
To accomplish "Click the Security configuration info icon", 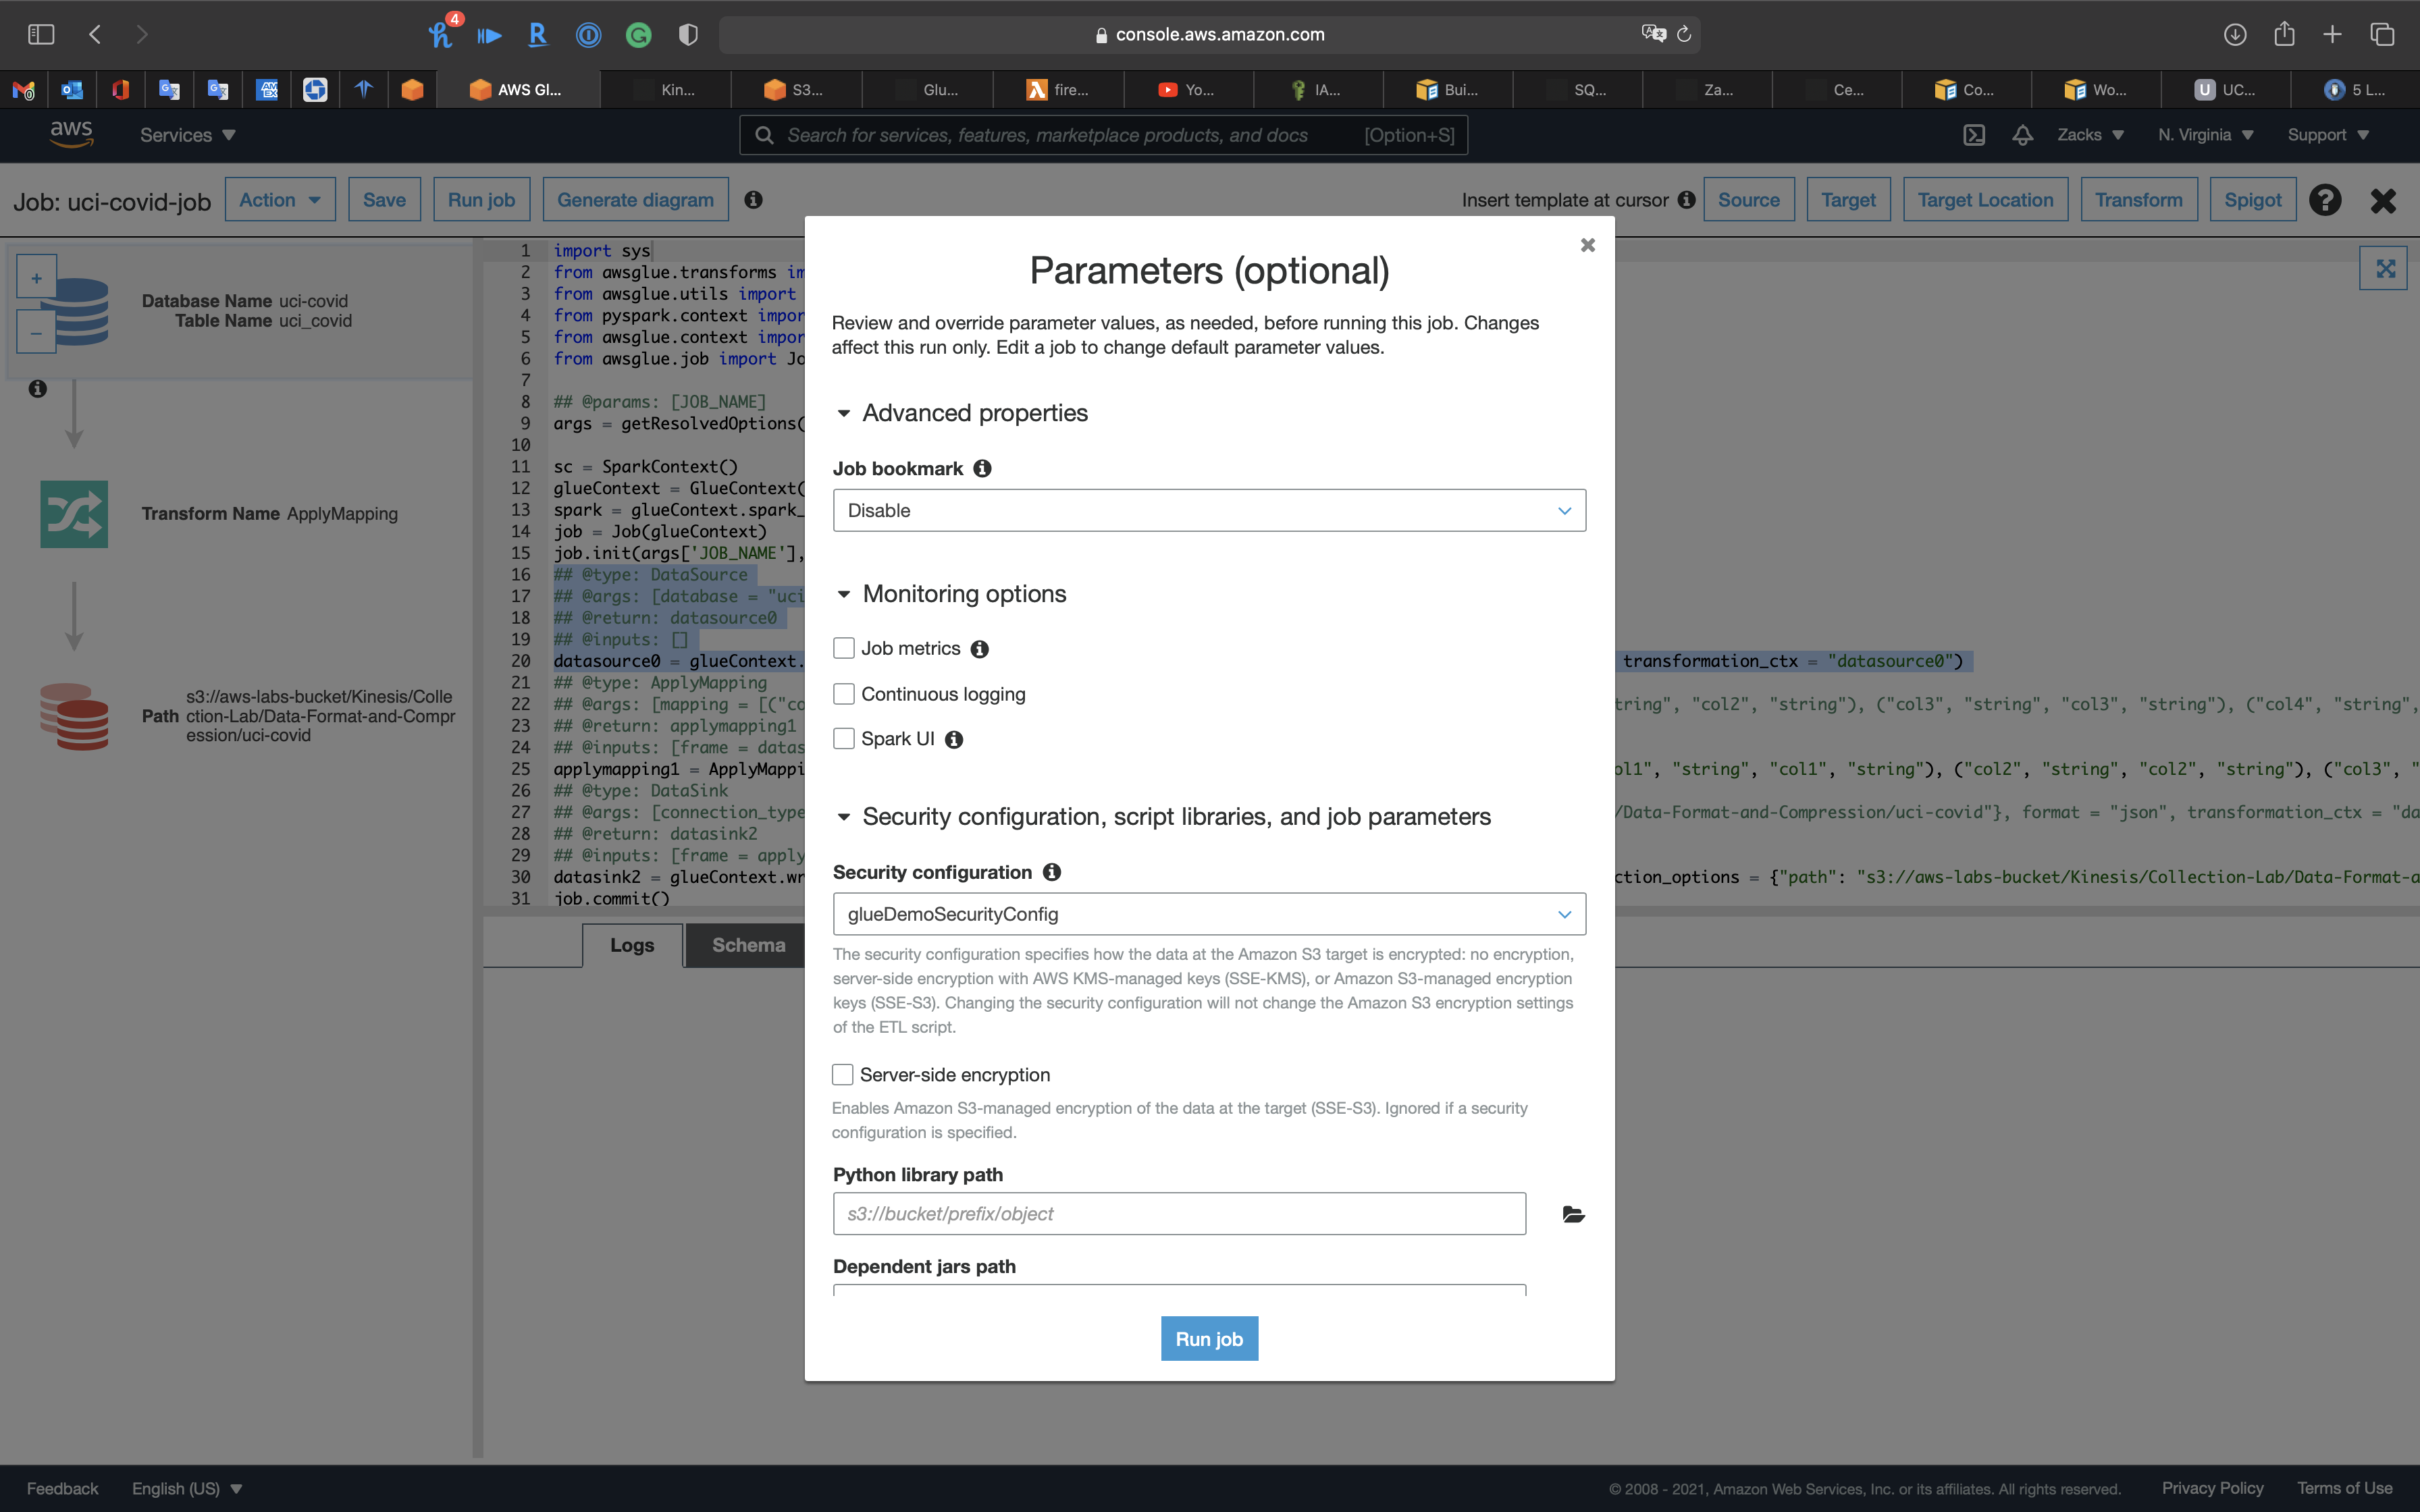I will pos(1051,872).
